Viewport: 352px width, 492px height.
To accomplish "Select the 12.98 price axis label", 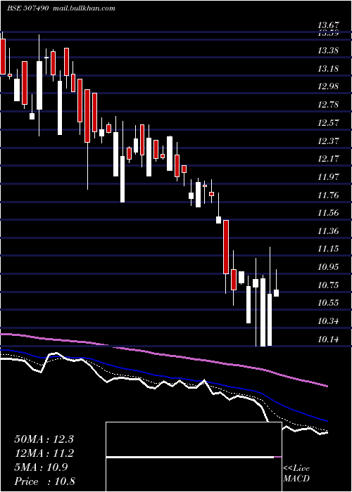I will [x=328, y=86].
